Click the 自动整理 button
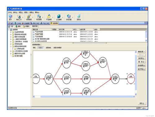The height and width of the screenshot is (117, 155). click(141, 66)
